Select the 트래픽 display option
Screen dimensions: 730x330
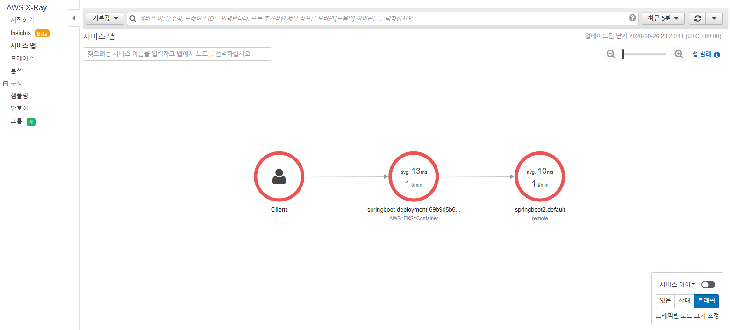[706, 301]
